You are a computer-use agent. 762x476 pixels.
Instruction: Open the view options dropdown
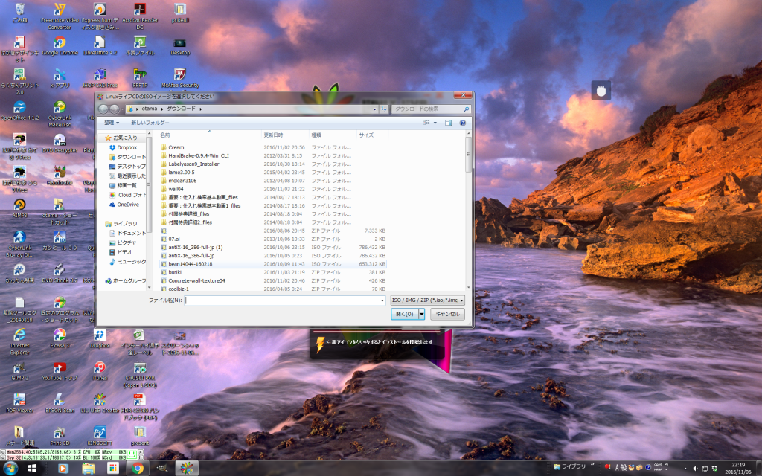tap(436, 122)
